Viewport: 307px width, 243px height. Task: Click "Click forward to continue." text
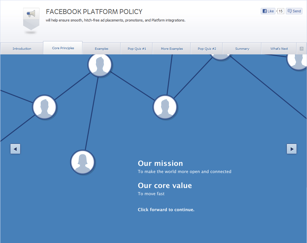pos(166,209)
